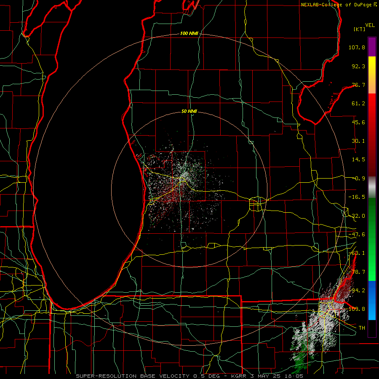Screen dimensions: 379x379
Task: Click the TH label at scale bottom
Action: point(362,328)
